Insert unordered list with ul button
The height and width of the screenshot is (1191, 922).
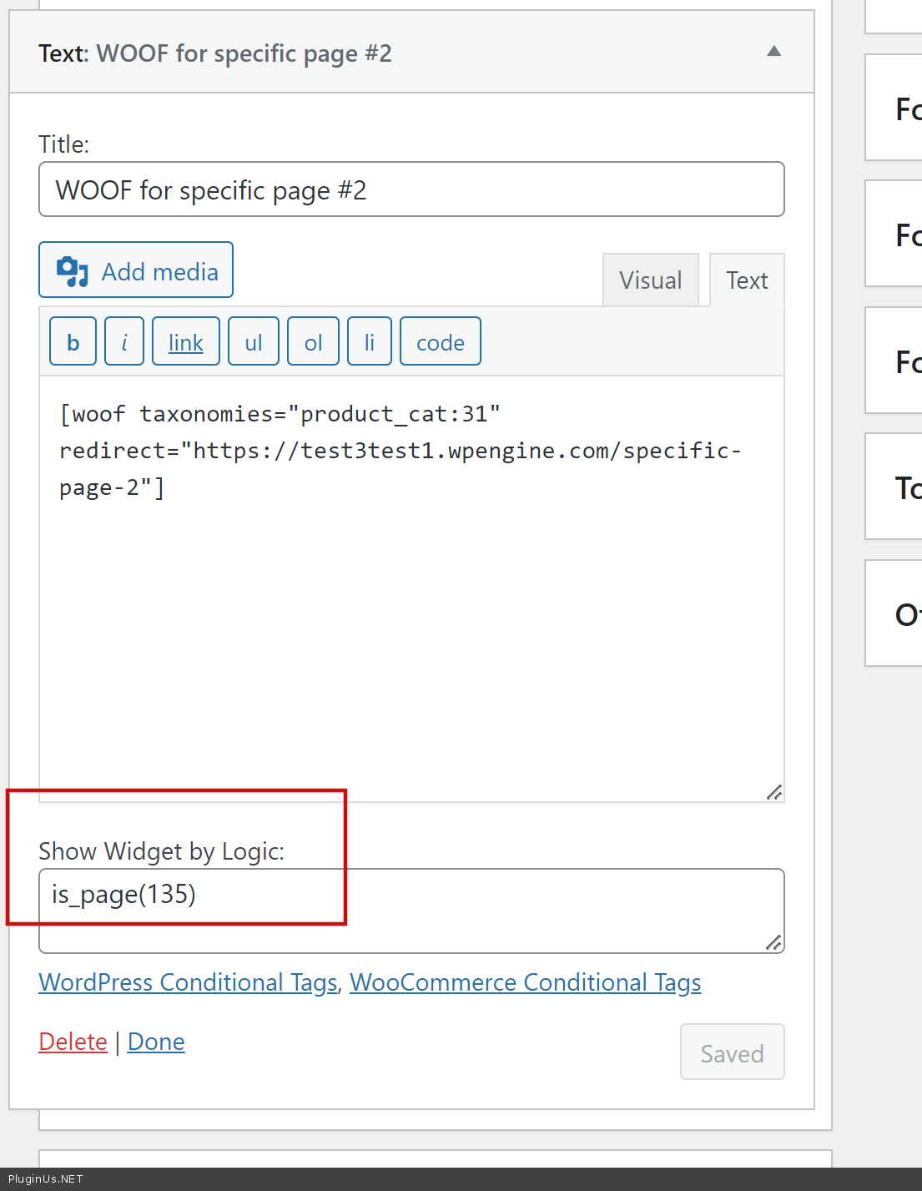tap(254, 342)
